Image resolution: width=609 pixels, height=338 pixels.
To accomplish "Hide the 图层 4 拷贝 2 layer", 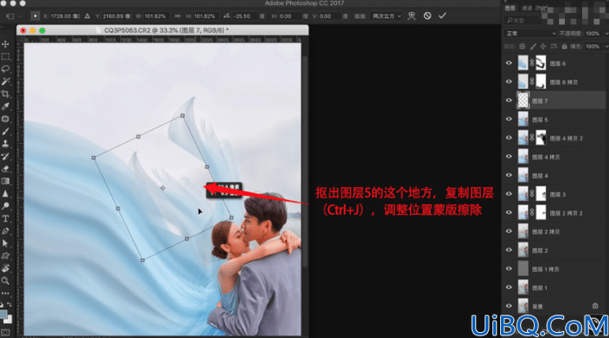I will pos(509,138).
